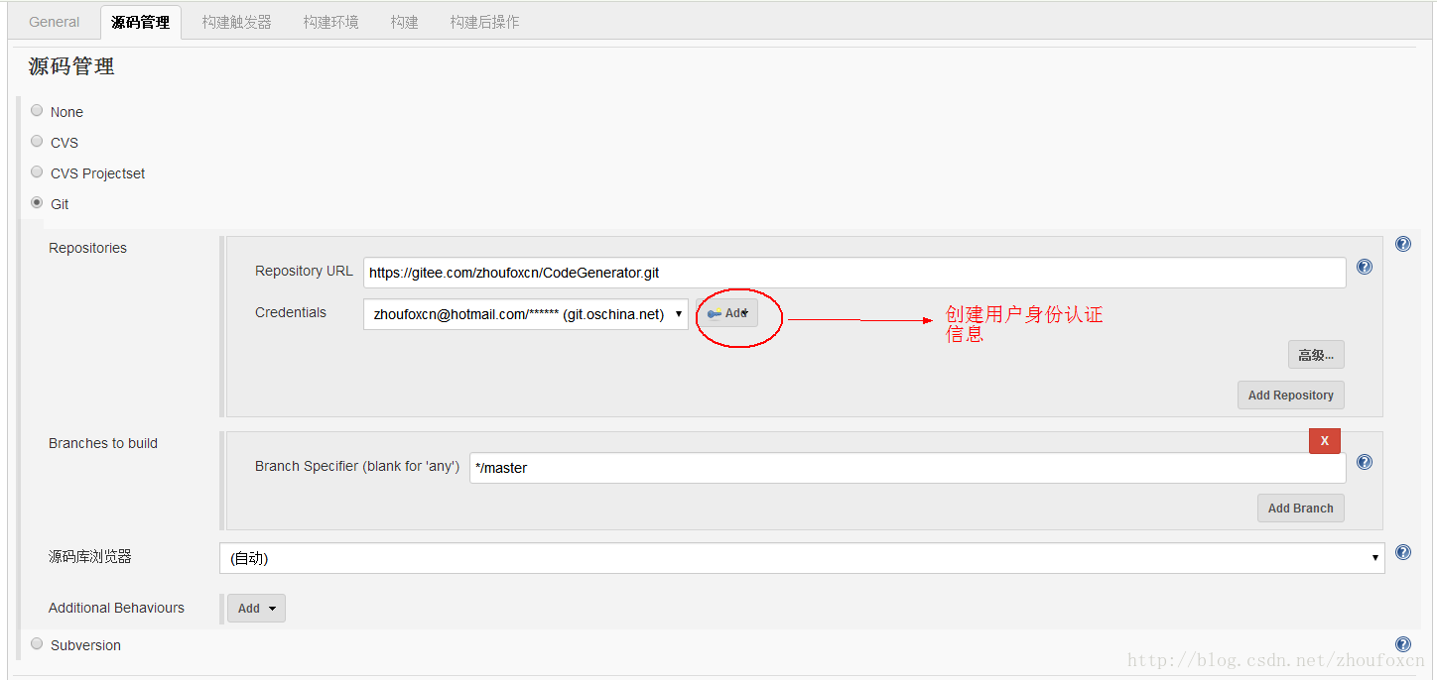Select the CVS Projectset radio option
Viewport: 1437px width, 680px height.
[37, 172]
